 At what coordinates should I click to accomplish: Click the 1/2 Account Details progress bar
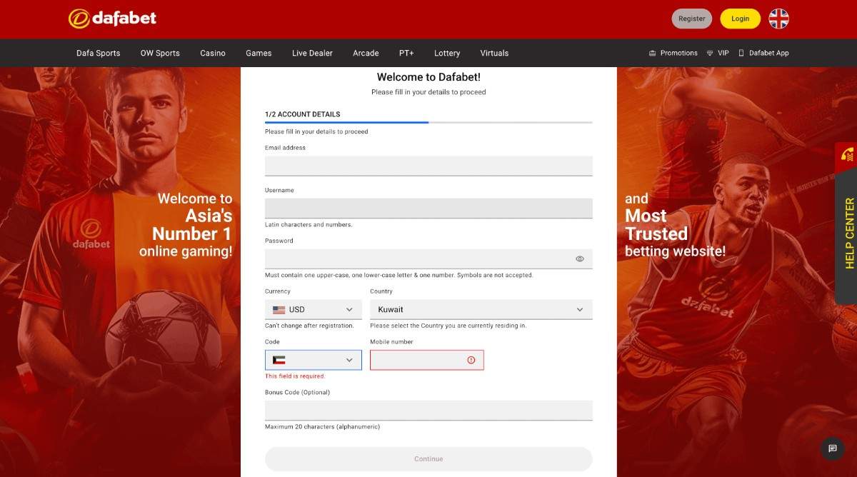tap(428, 123)
